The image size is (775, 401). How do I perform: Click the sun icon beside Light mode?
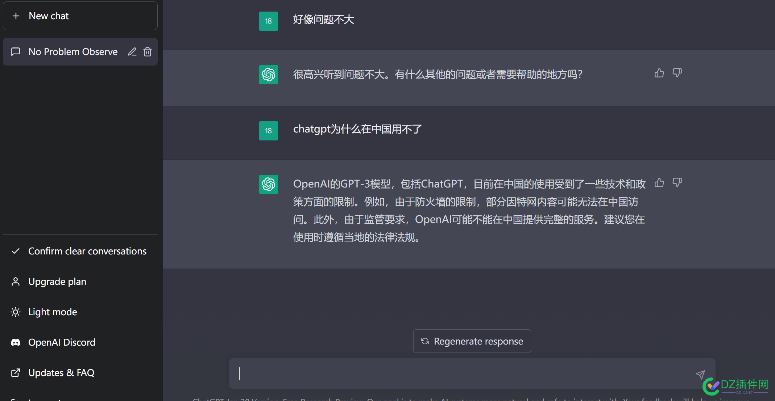pyautogui.click(x=16, y=312)
